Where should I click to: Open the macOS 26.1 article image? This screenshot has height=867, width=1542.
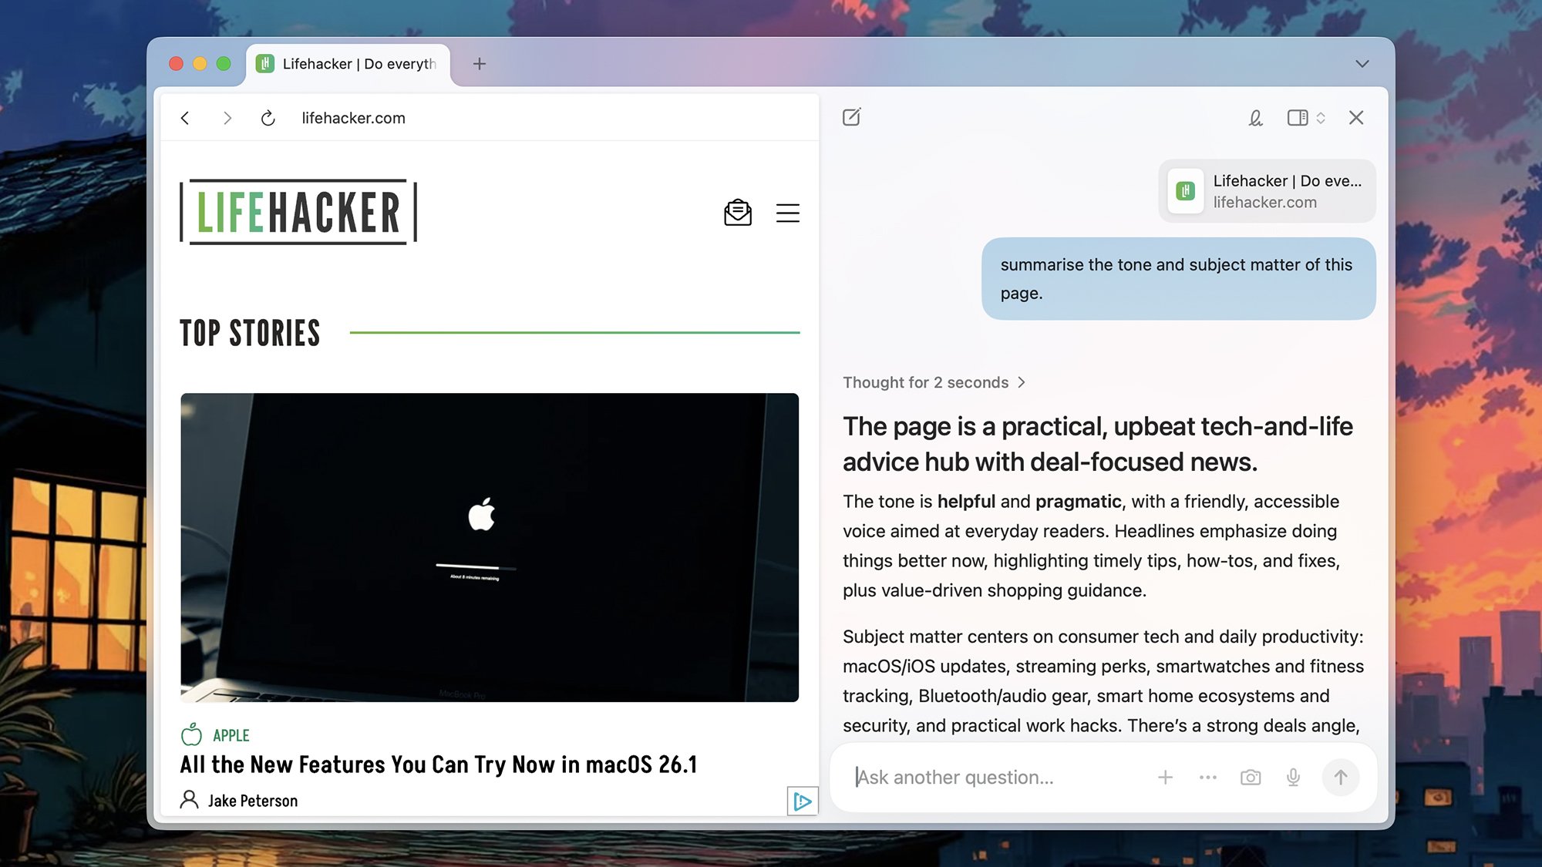click(490, 547)
